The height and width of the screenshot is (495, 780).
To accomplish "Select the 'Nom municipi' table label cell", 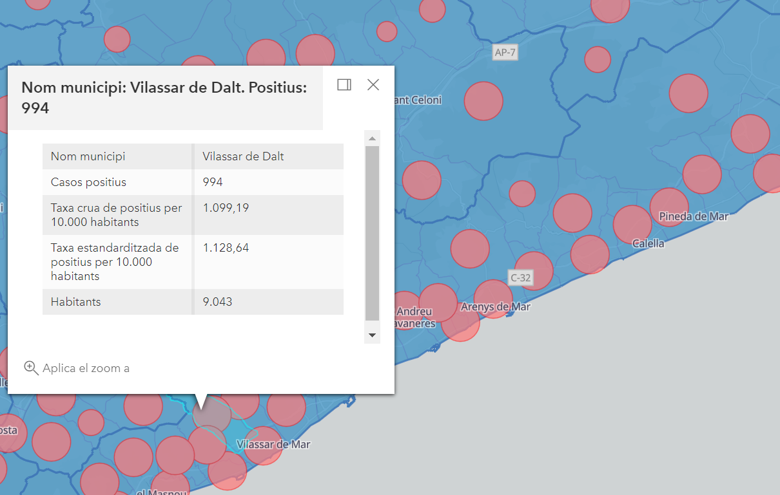I will pos(117,156).
